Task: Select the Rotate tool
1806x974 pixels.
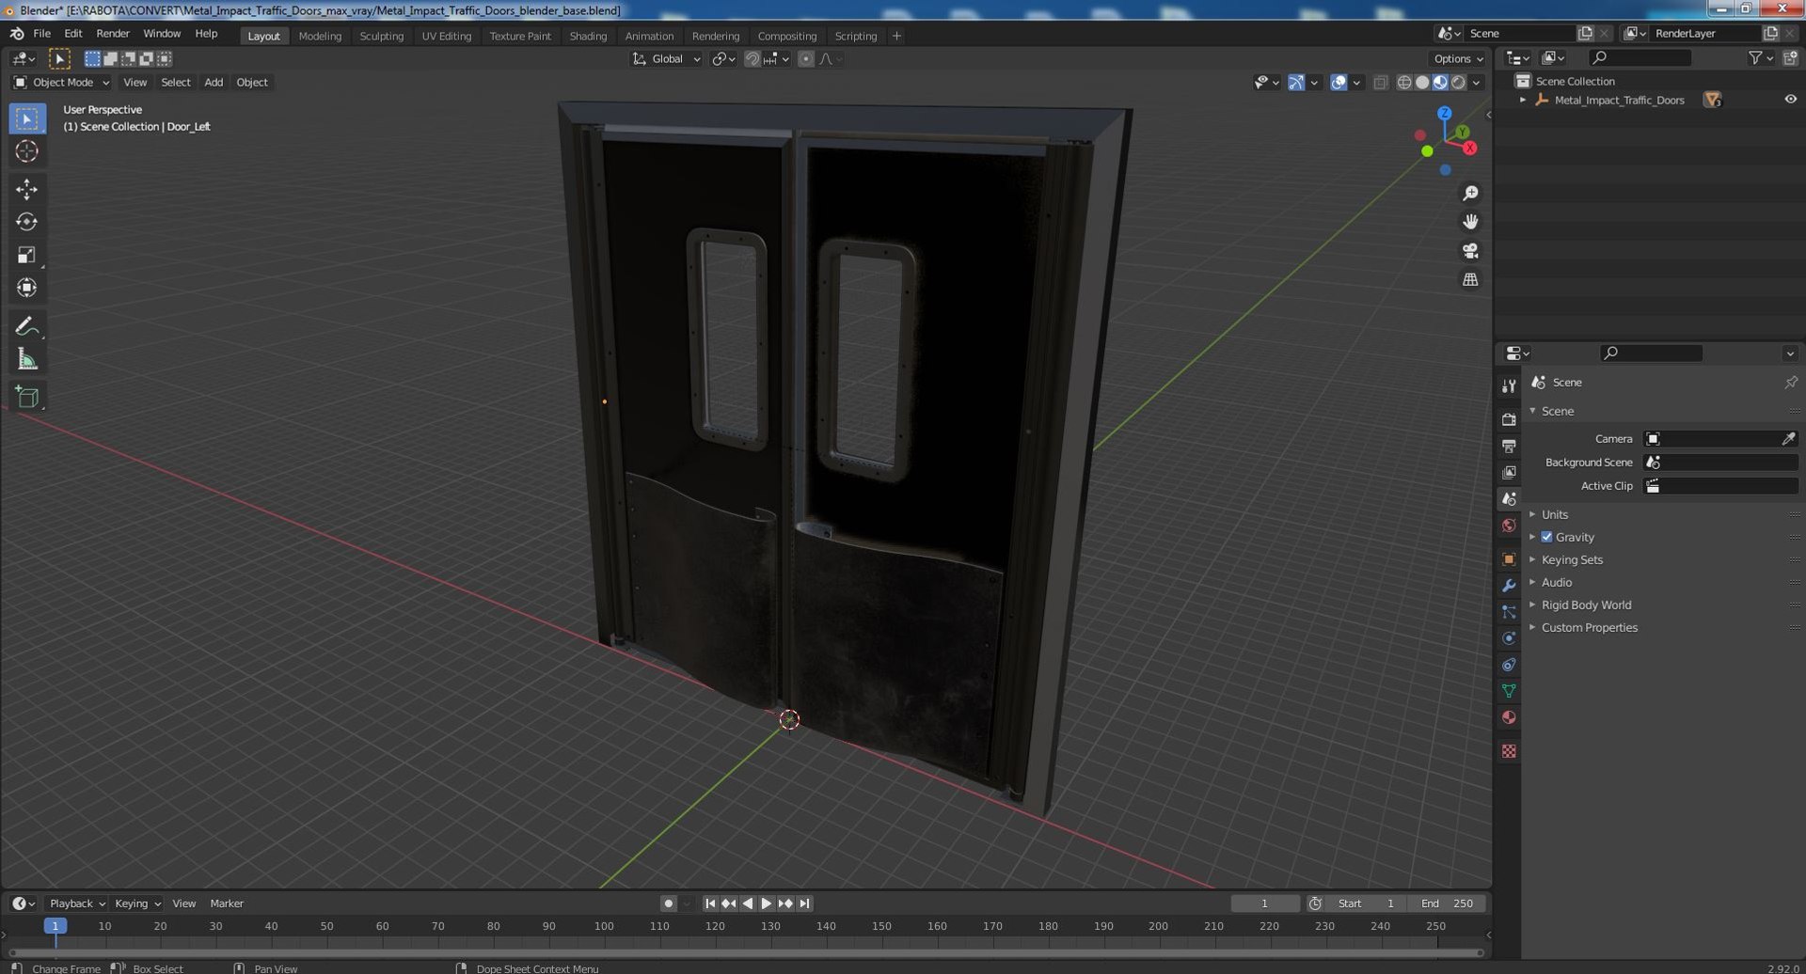Action: coord(26,222)
